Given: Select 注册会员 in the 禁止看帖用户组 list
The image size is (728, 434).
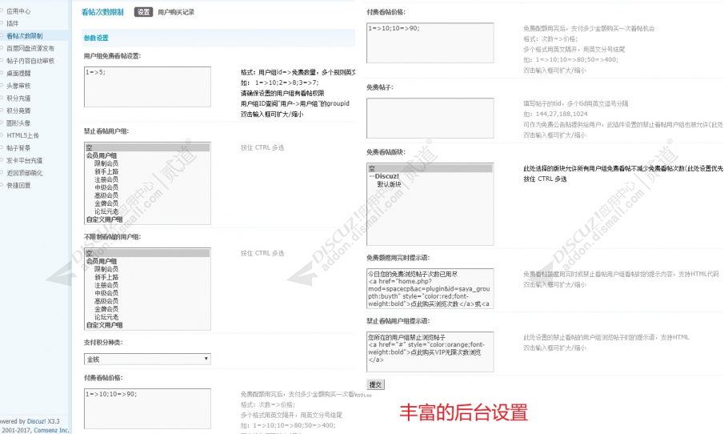Looking at the screenshot, I should coord(106,179).
